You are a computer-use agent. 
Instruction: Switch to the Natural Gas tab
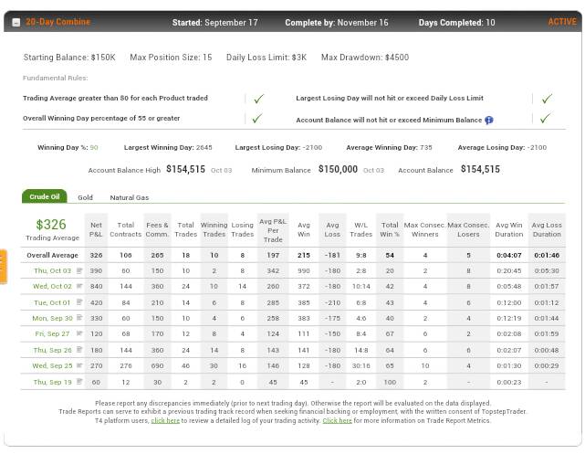(x=129, y=197)
